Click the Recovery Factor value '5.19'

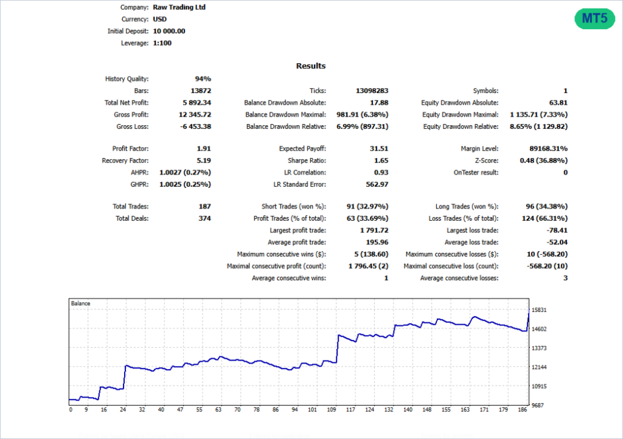coord(204,161)
